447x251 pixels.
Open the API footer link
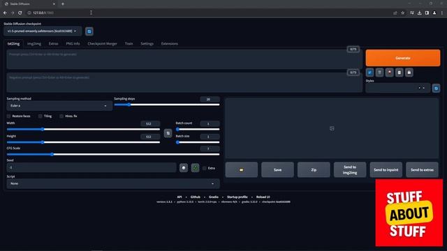pos(179,197)
